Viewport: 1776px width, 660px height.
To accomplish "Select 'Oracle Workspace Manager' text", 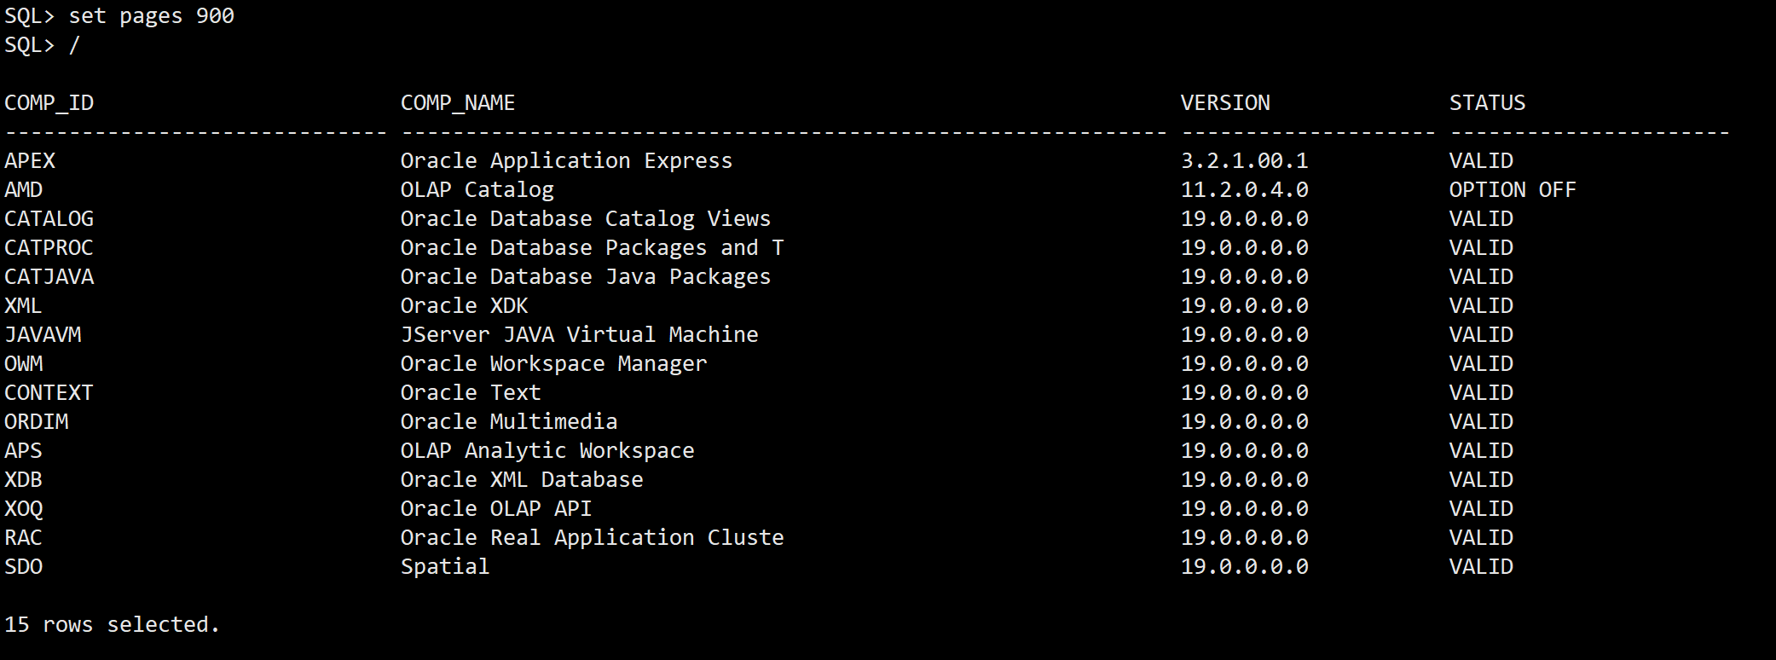I will 554,364.
